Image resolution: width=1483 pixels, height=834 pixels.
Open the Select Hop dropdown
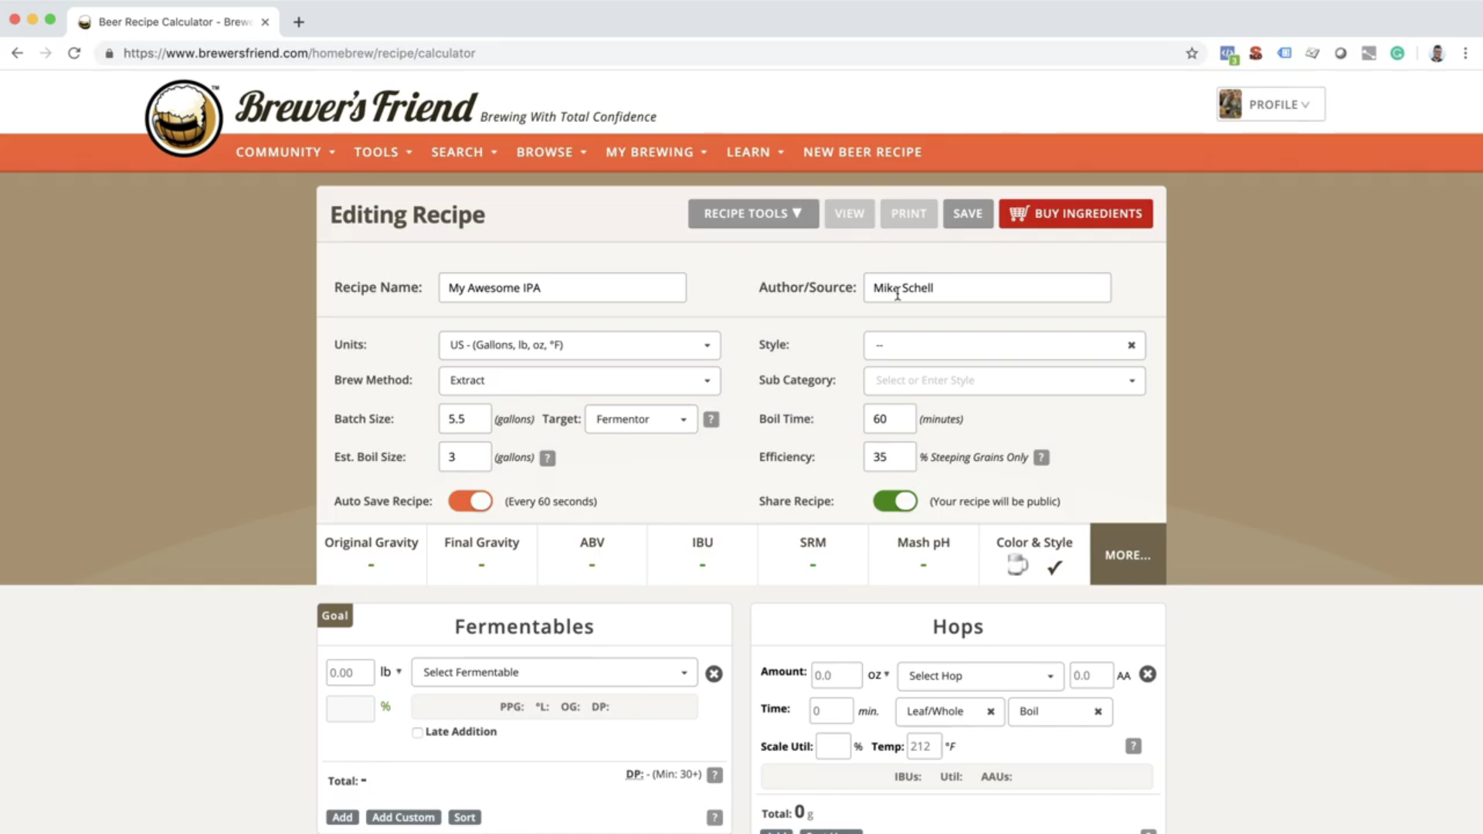click(980, 676)
